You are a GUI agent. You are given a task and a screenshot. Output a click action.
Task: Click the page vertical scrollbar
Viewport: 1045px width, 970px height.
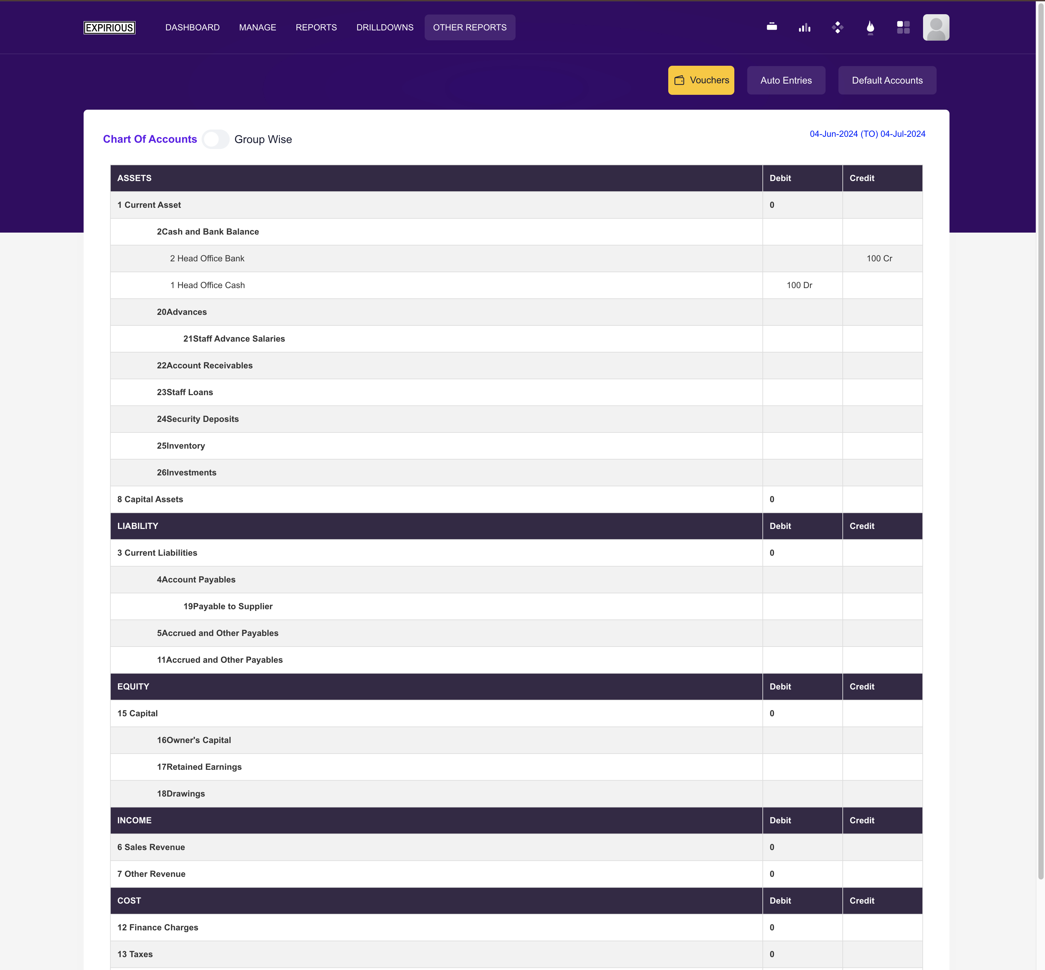pyautogui.click(x=1040, y=441)
